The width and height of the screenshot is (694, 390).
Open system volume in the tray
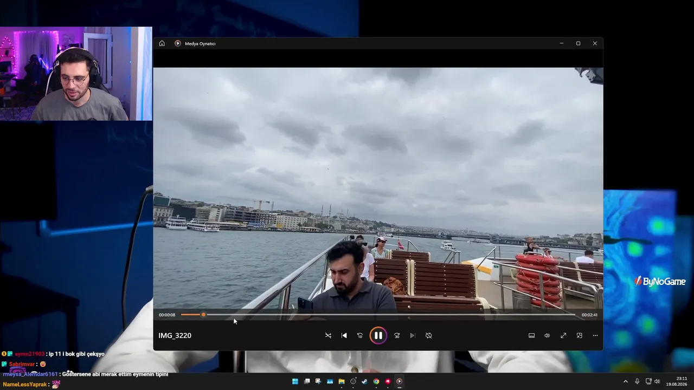pos(657,381)
